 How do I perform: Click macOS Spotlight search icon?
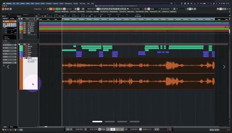pyautogui.click(x=211, y=3)
